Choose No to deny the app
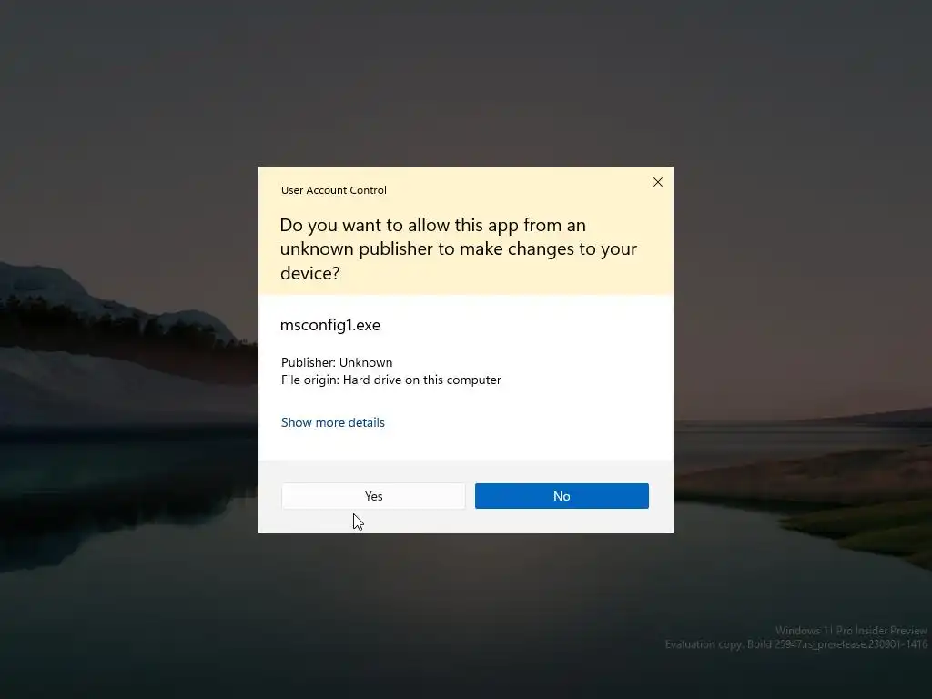 tap(562, 496)
